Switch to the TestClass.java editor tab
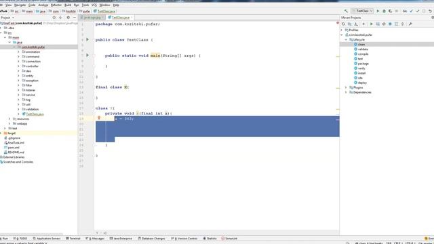Screen dimensions: 434x244 [121, 18]
